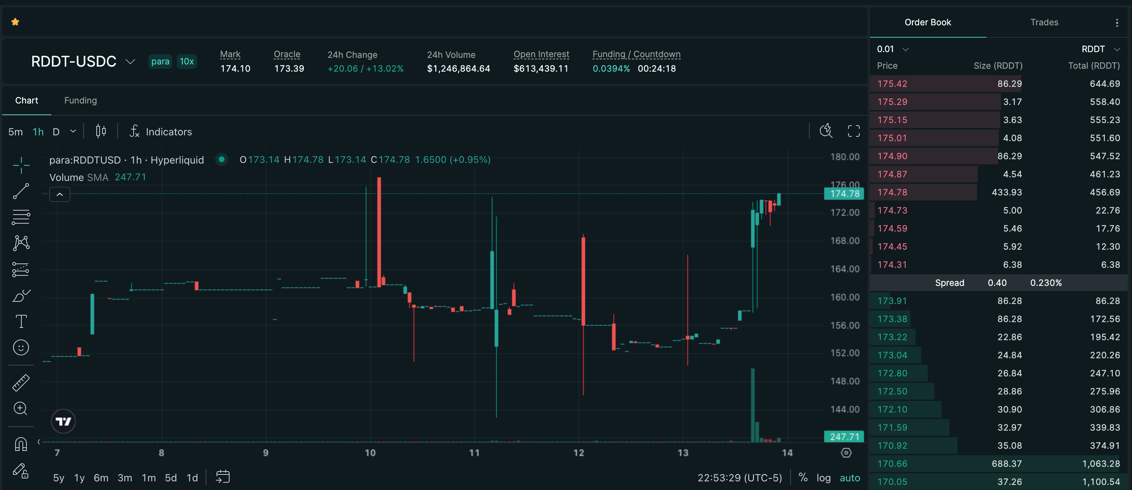Image resolution: width=1132 pixels, height=490 pixels.
Task: Click the 174.78 ask price row
Action: 998,192
